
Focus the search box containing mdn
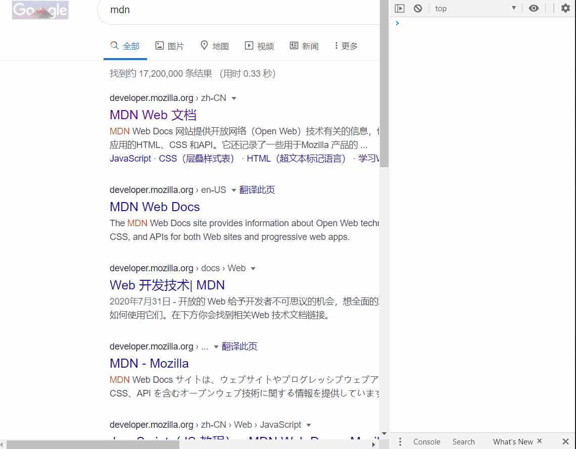click(239, 10)
